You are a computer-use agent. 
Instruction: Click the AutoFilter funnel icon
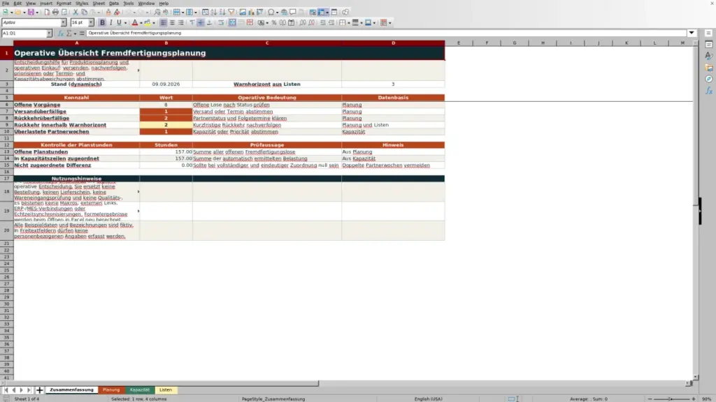231,13
